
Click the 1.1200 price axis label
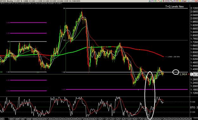click(x=194, y=93)
